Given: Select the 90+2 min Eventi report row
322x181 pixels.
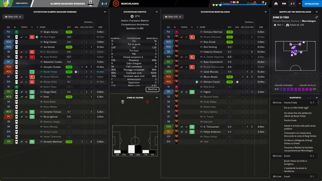Looking at the screenshot, I should (x=294, y=156).
